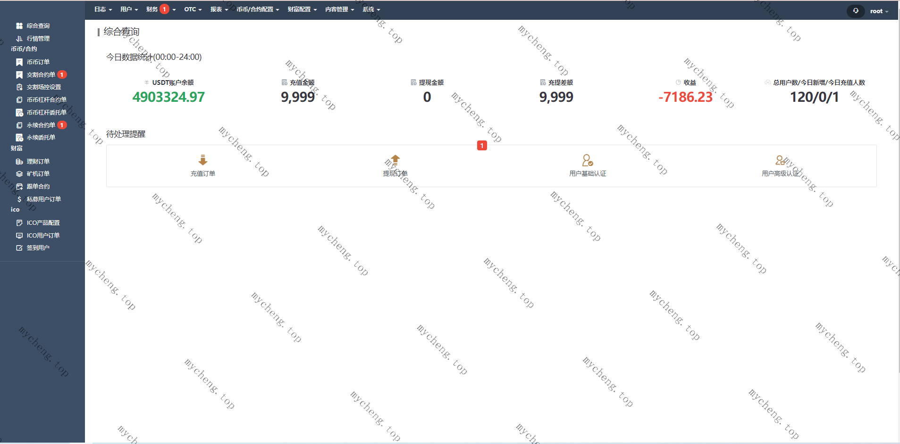Click the icon beside 充值金额 label

coord(285,82)
